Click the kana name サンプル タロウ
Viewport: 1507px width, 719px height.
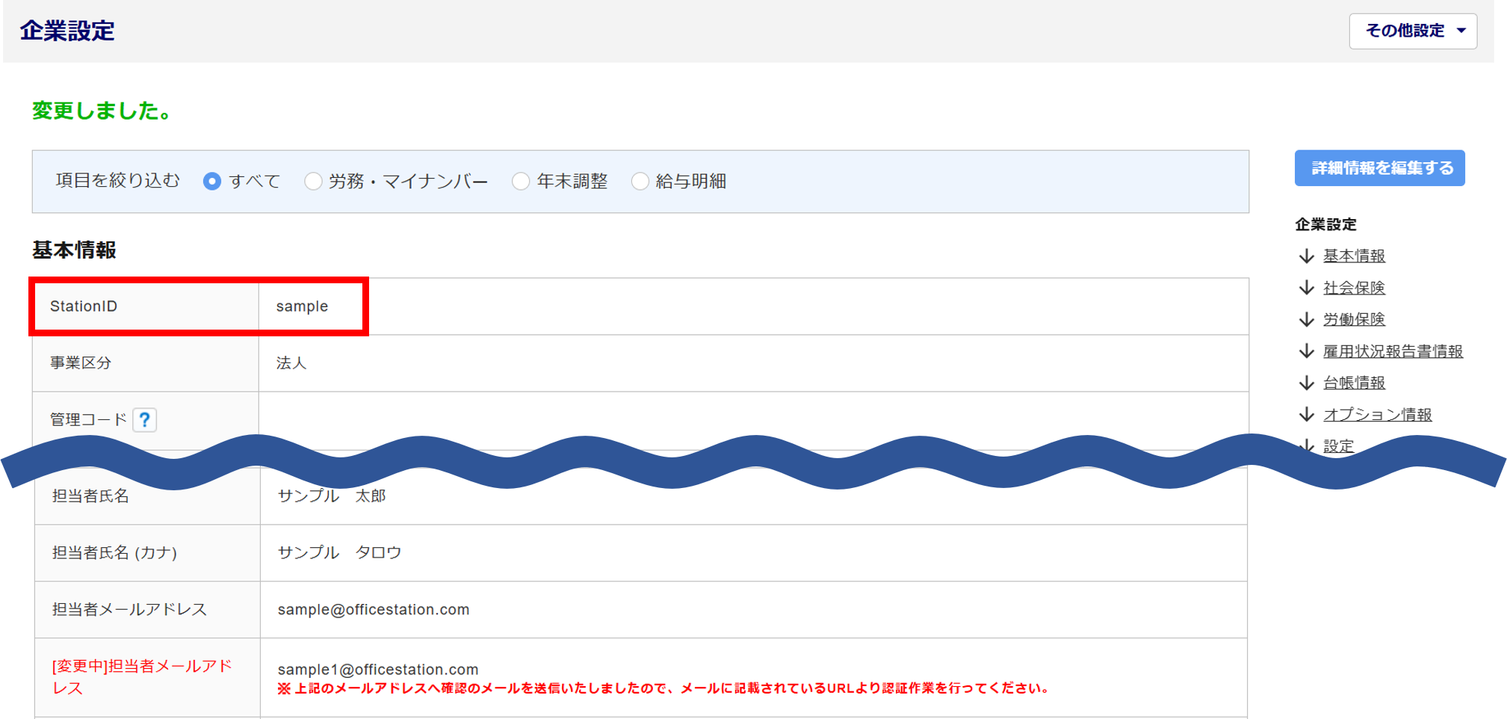point(339,553)
